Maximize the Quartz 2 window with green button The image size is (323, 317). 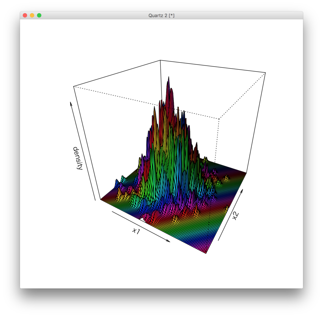[x=39, y=15]
